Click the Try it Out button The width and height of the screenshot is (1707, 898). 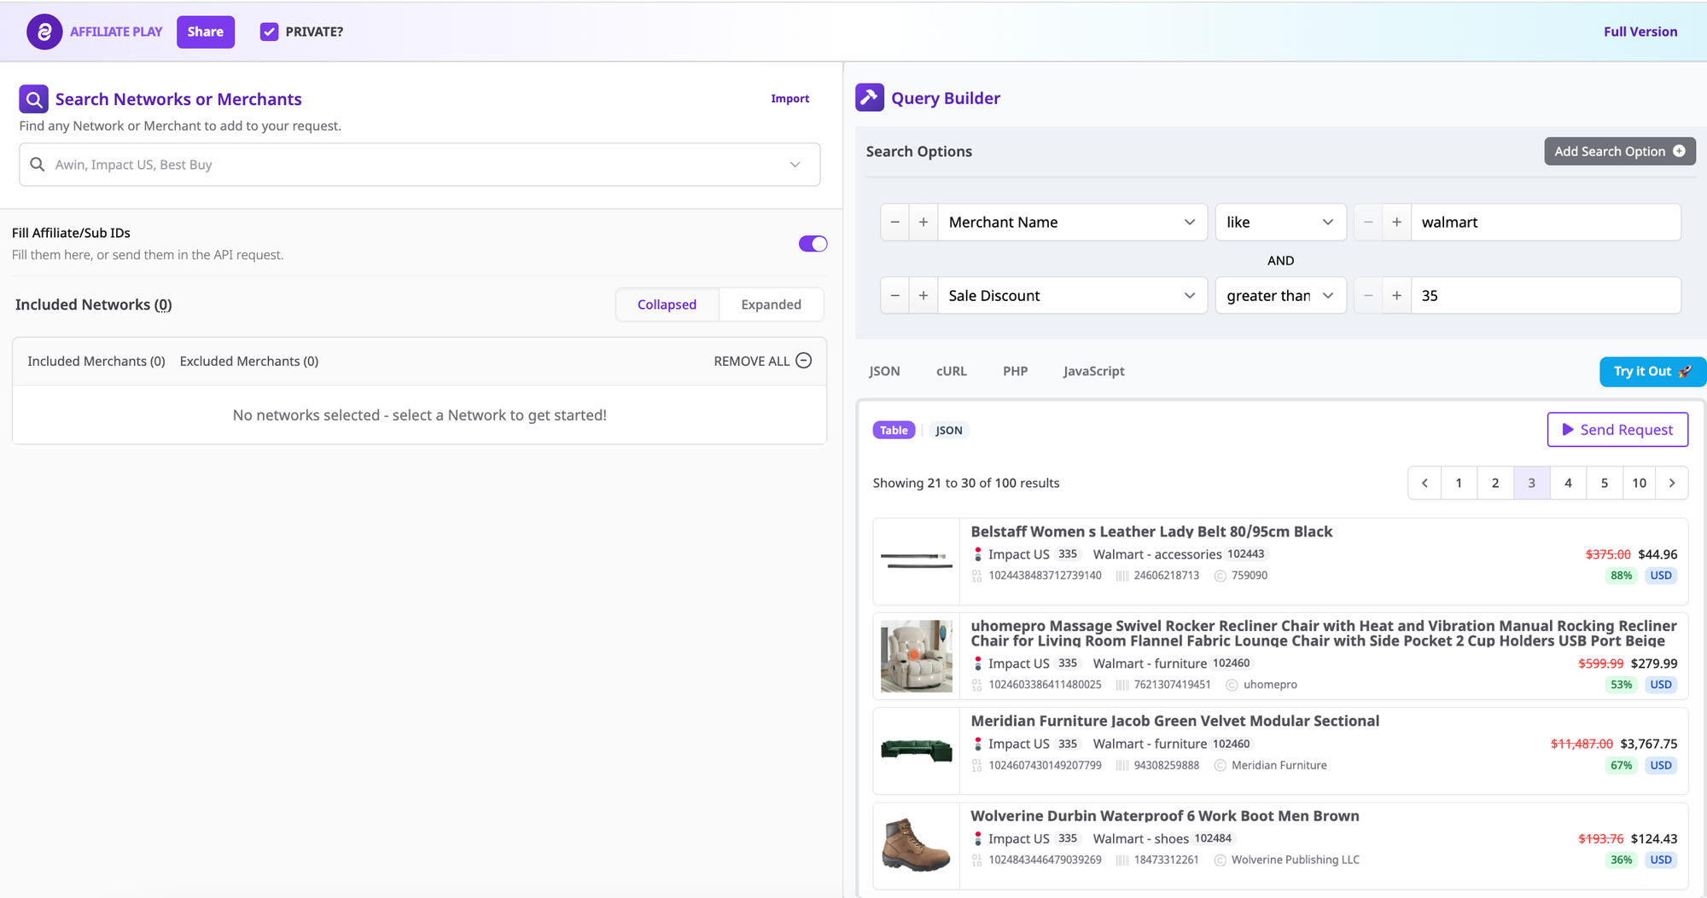coord(1652,372)
